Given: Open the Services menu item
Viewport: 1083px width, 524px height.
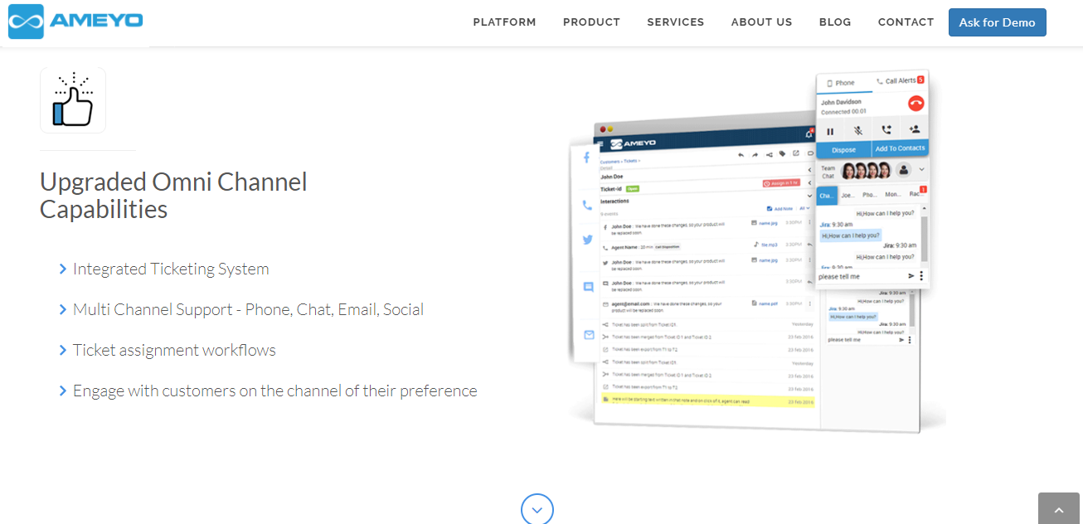Looking at the screenshot, I should coord(675,22).
